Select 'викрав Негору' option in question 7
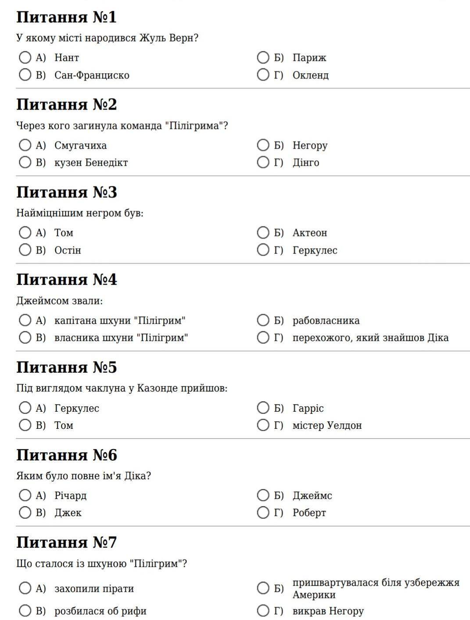 point(263,610)
